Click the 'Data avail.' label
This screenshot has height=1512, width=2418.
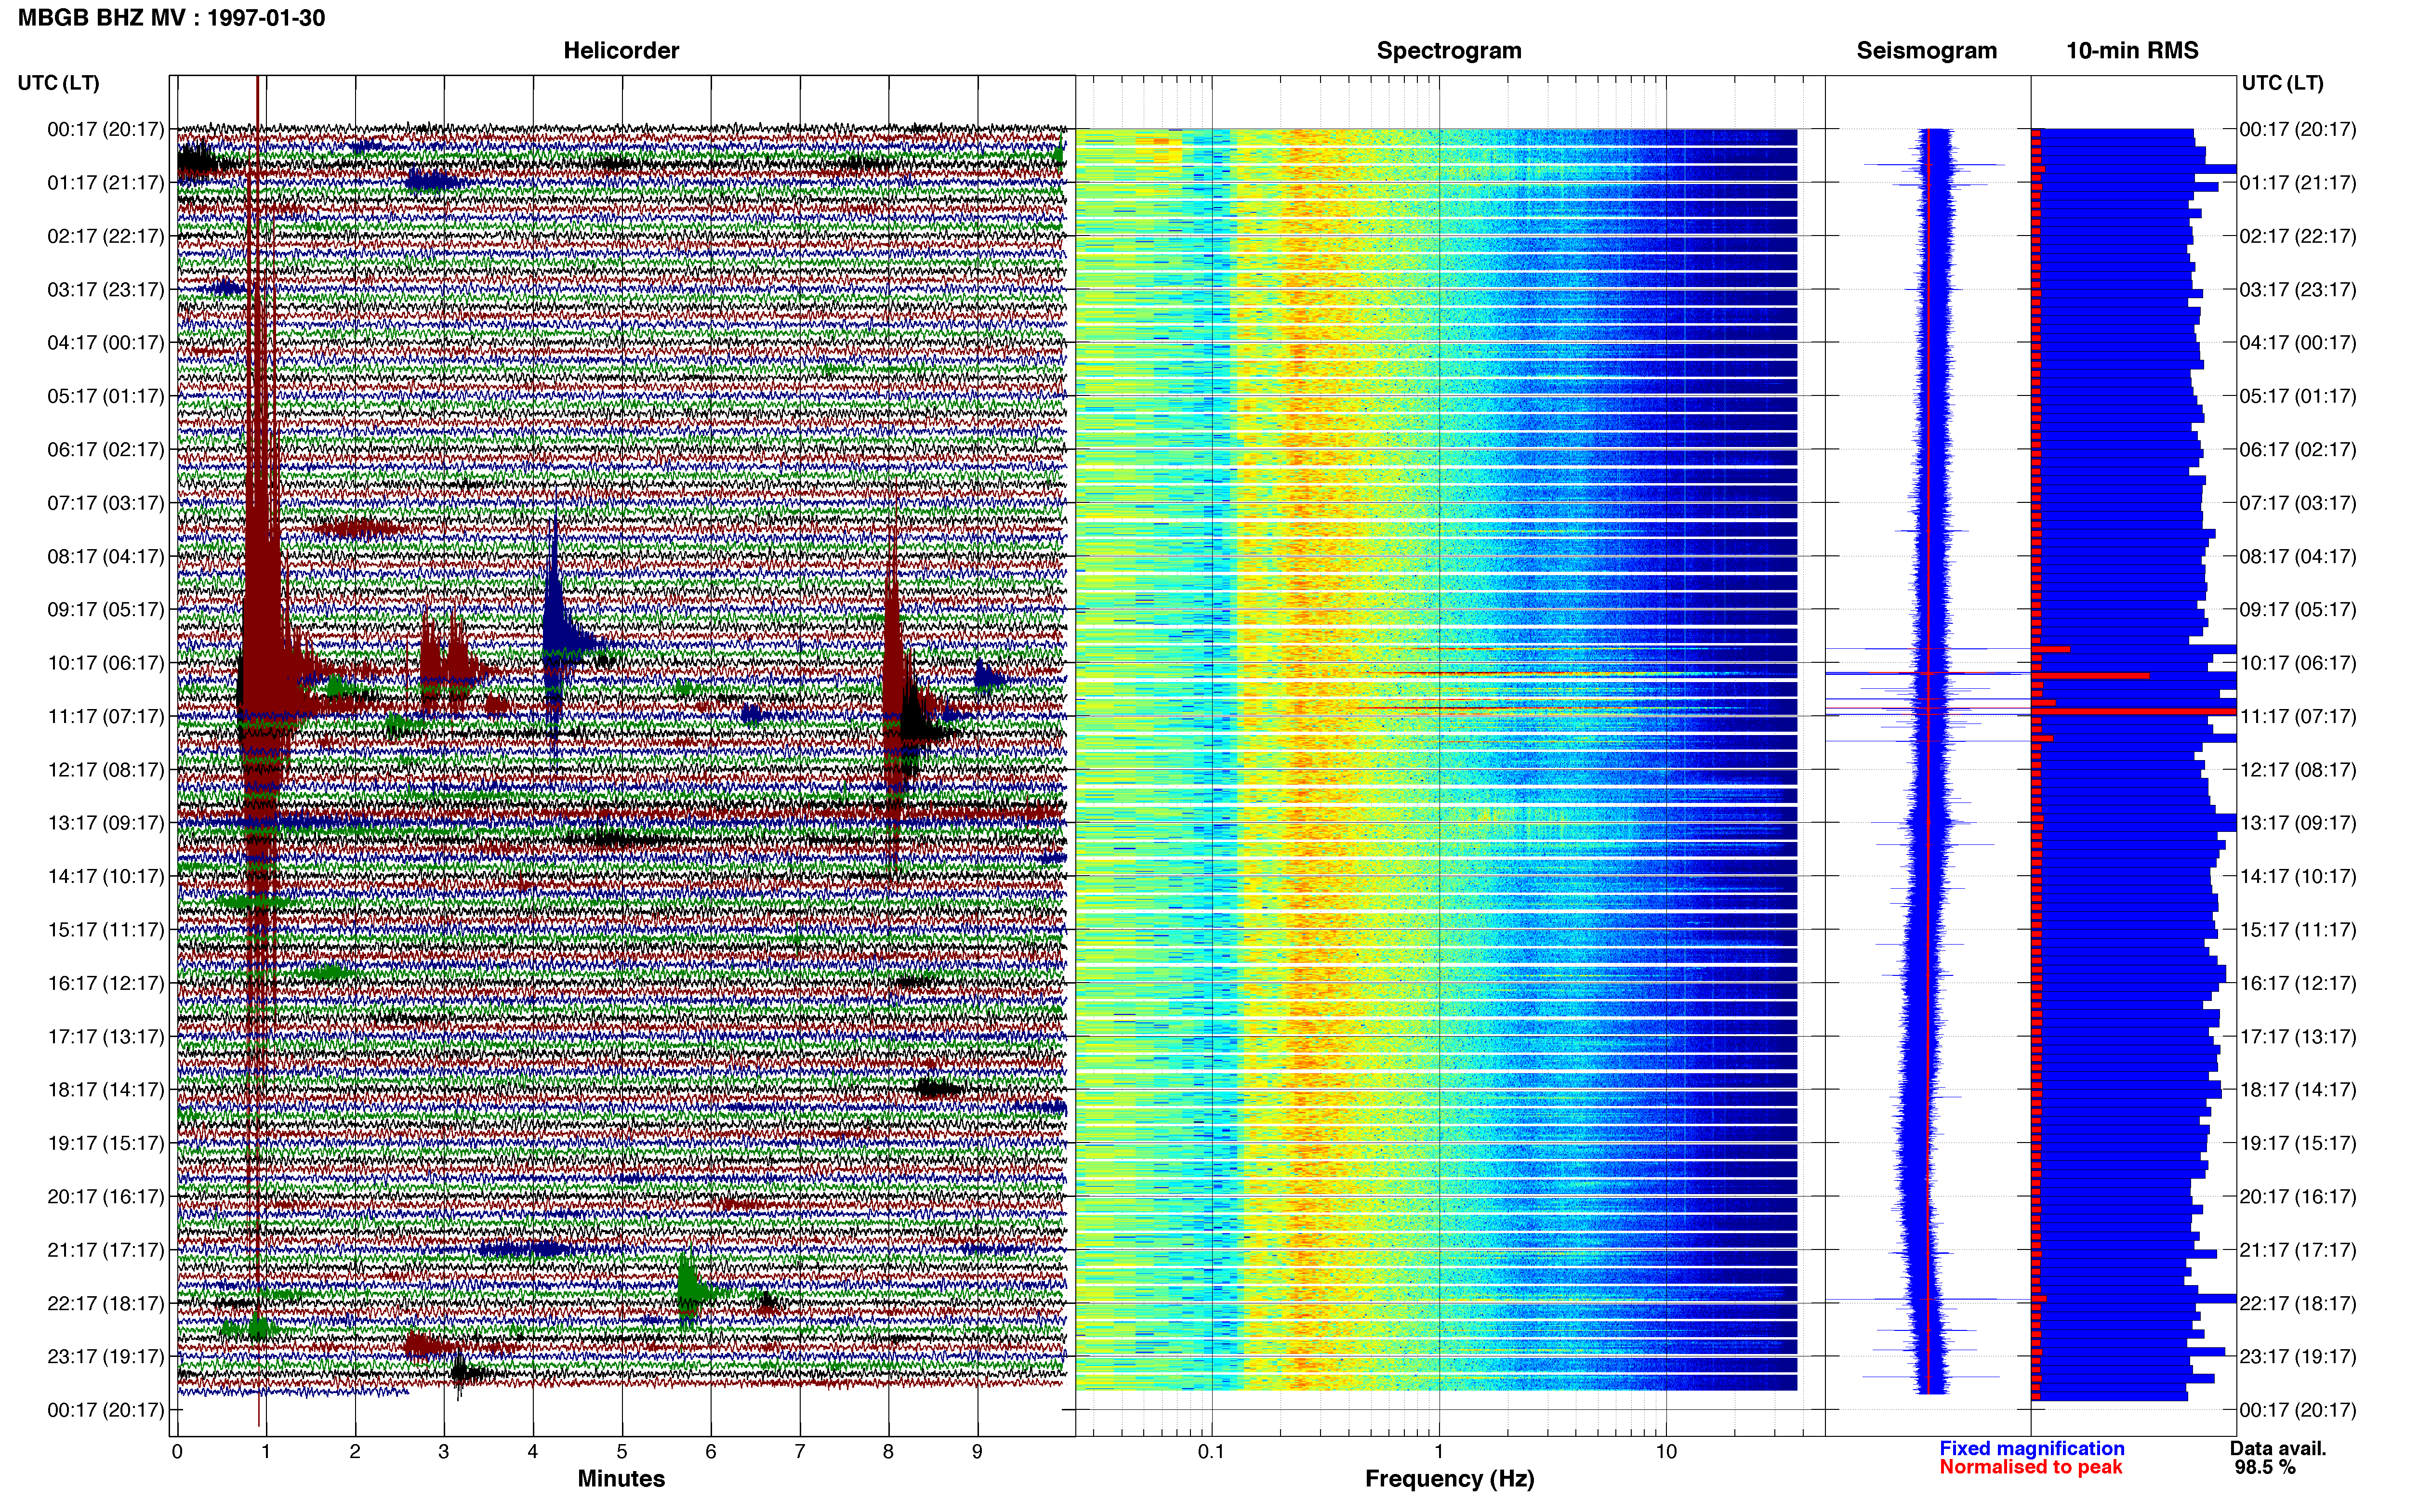coord(2278,1448)
